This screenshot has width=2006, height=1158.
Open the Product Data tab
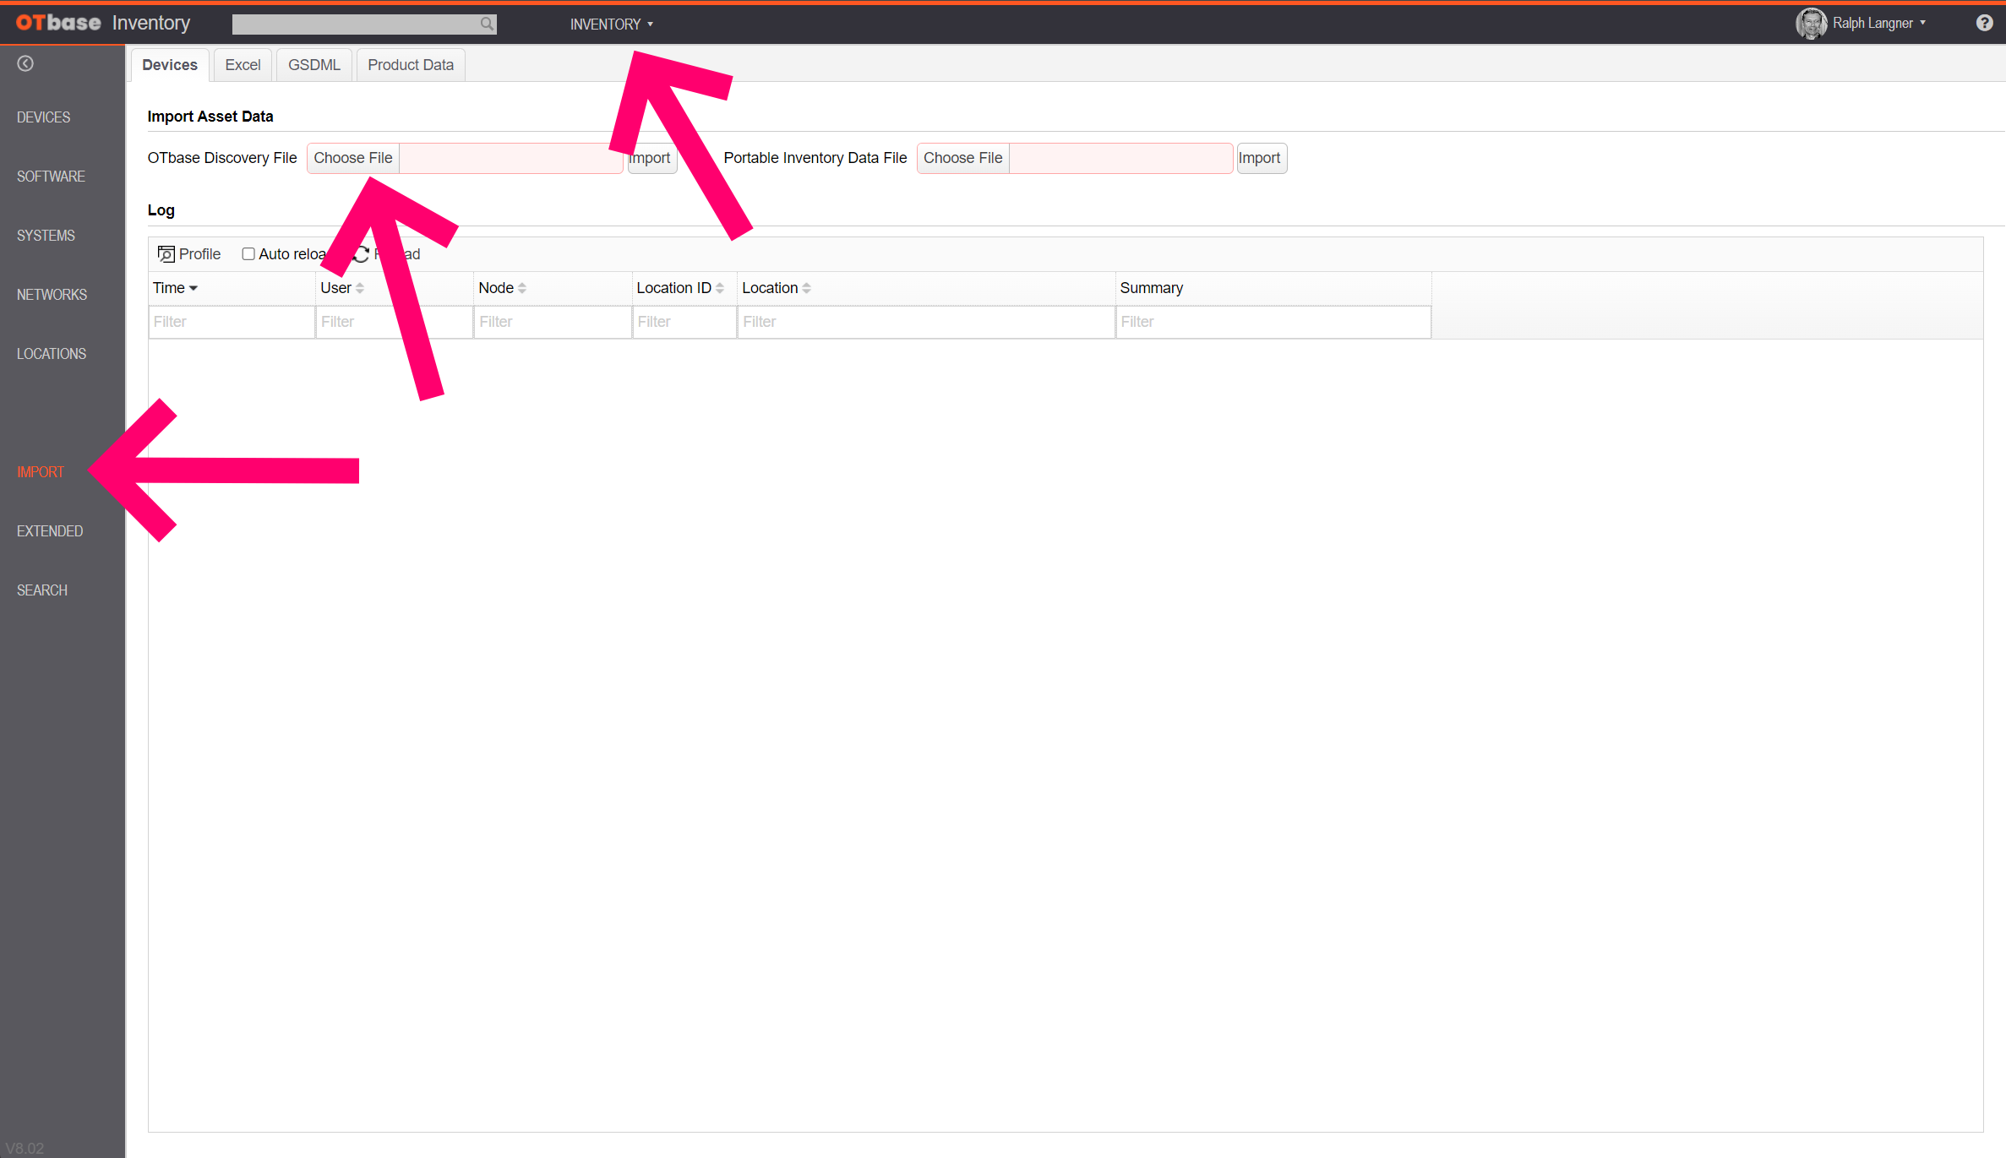(x=410, y=65)
